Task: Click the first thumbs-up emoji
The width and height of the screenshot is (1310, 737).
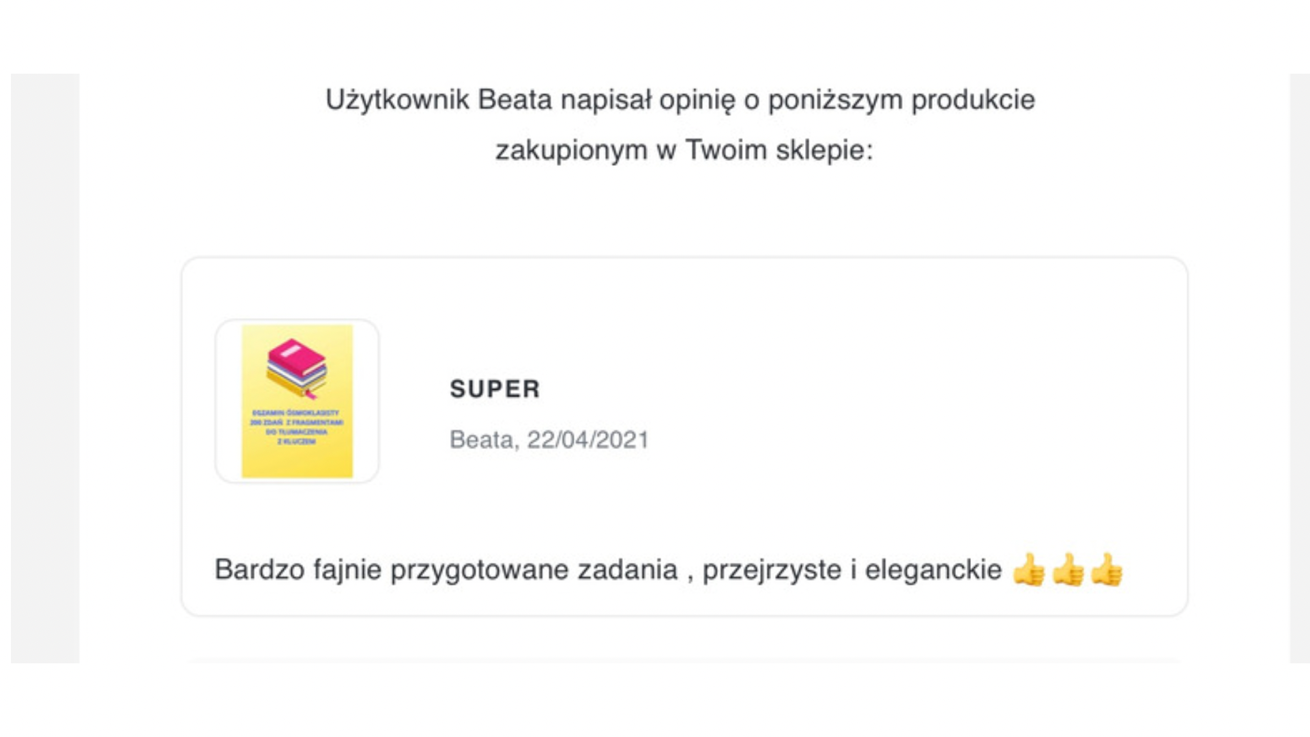Action: [x=1029, y=570]
